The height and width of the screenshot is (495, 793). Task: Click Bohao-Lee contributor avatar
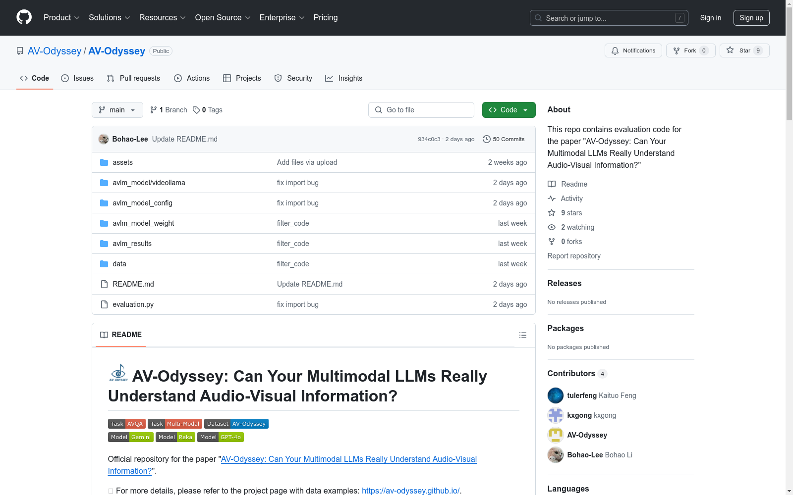(556, 455)
